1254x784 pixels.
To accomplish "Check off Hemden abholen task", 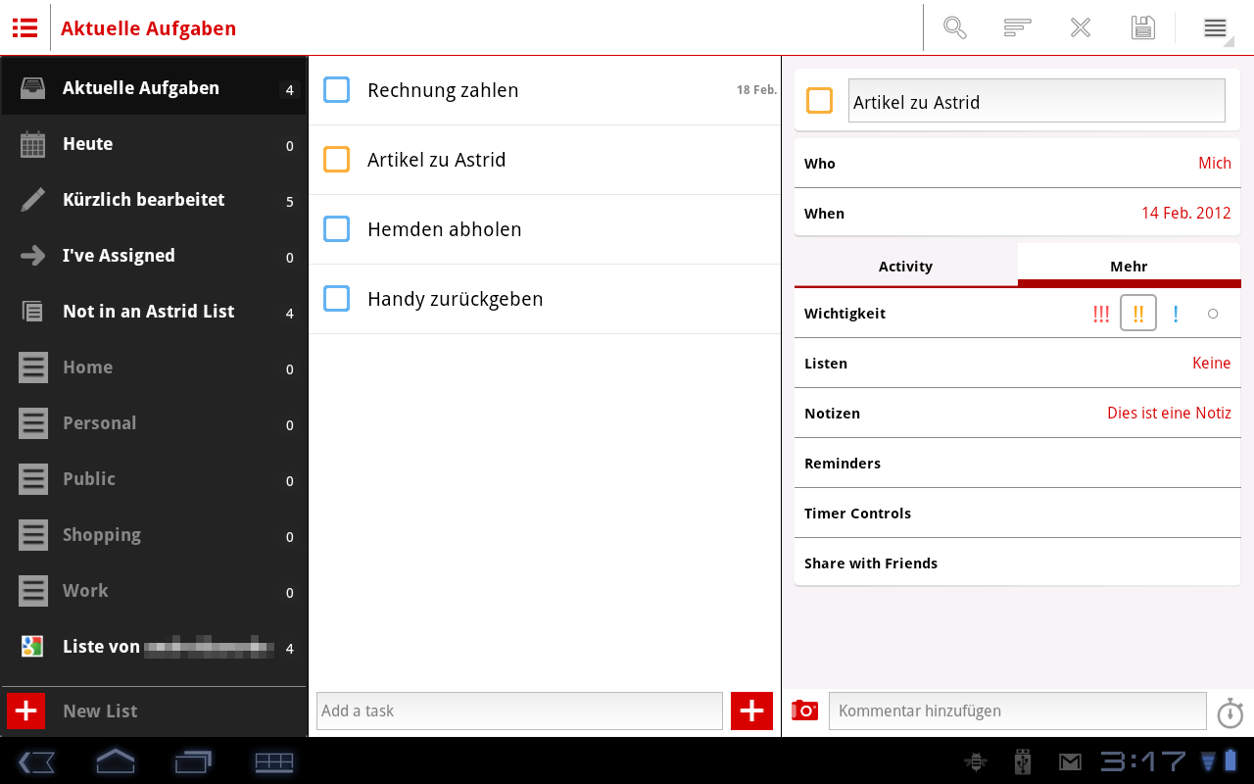I will point(336,229).
